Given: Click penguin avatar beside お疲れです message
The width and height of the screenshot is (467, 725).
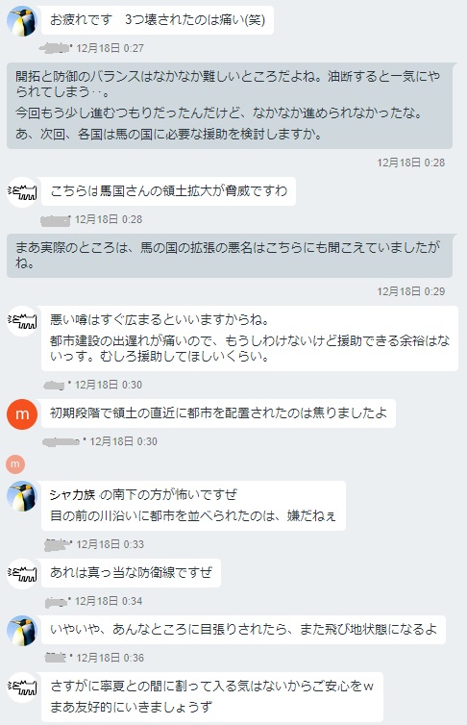Looking at the screenshot, I should pos(22,21).
